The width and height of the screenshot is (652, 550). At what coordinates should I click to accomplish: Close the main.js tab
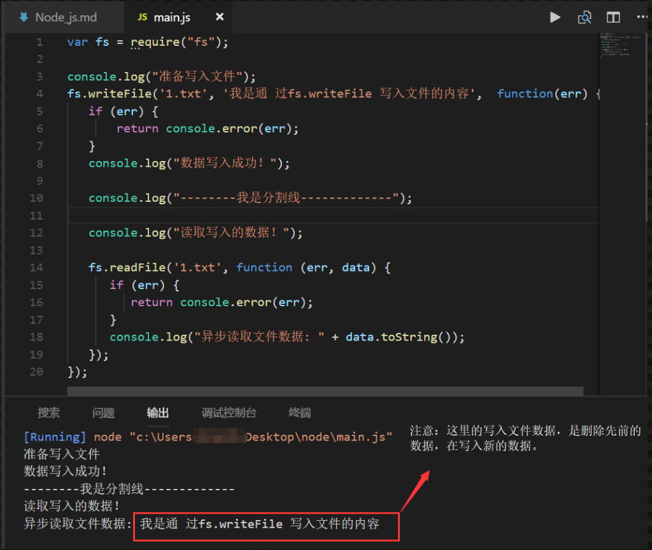coord(220,17)
